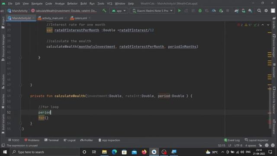The height and width of the screenshot is (156, 277).
Task: Toggle tool window bars icon bottom-left
Action: [x=3, y=145]
